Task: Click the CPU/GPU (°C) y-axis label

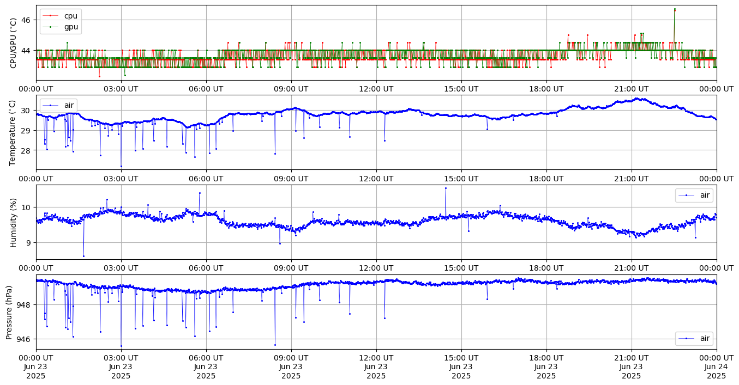Action: 14,43
